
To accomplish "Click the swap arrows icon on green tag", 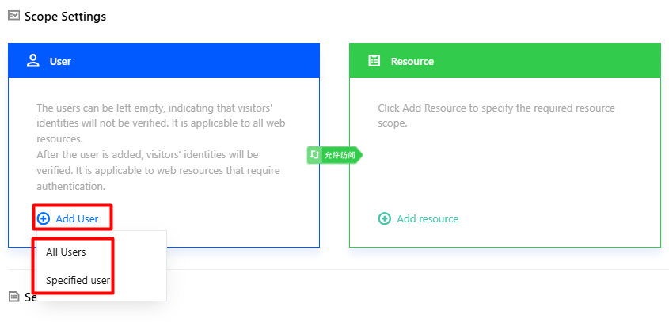I will (x=314, y=155).
